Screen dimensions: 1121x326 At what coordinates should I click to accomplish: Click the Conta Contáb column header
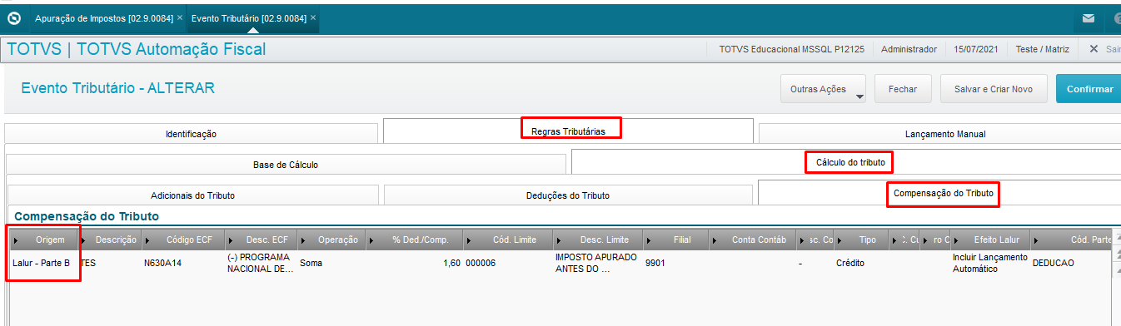click(x=753, y=240)
